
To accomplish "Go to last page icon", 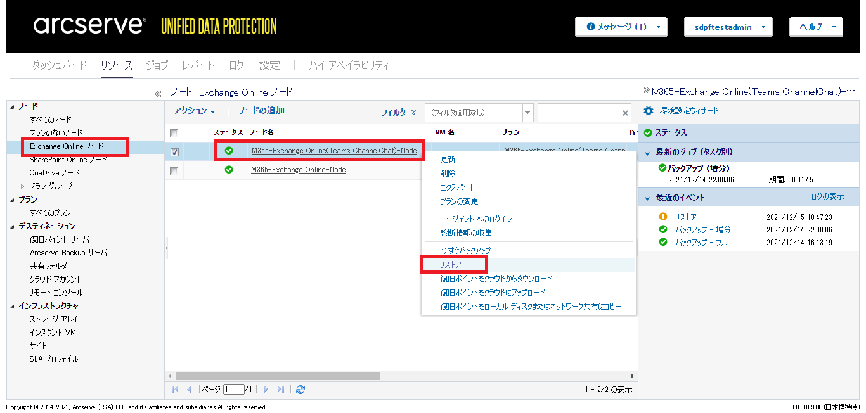I will (x=281, y=390).
